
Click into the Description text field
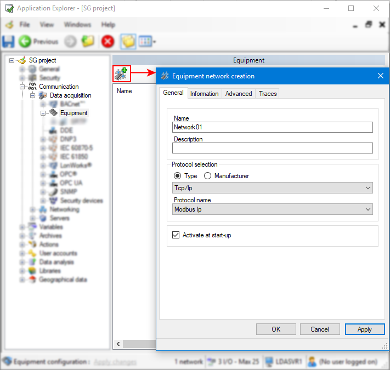272,148
